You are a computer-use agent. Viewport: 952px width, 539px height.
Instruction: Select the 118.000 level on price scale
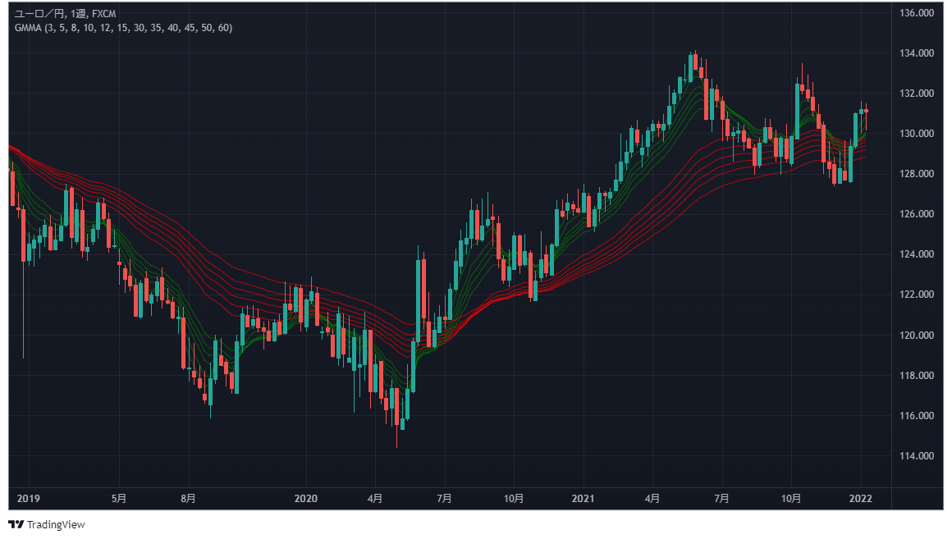pos(918,376)
